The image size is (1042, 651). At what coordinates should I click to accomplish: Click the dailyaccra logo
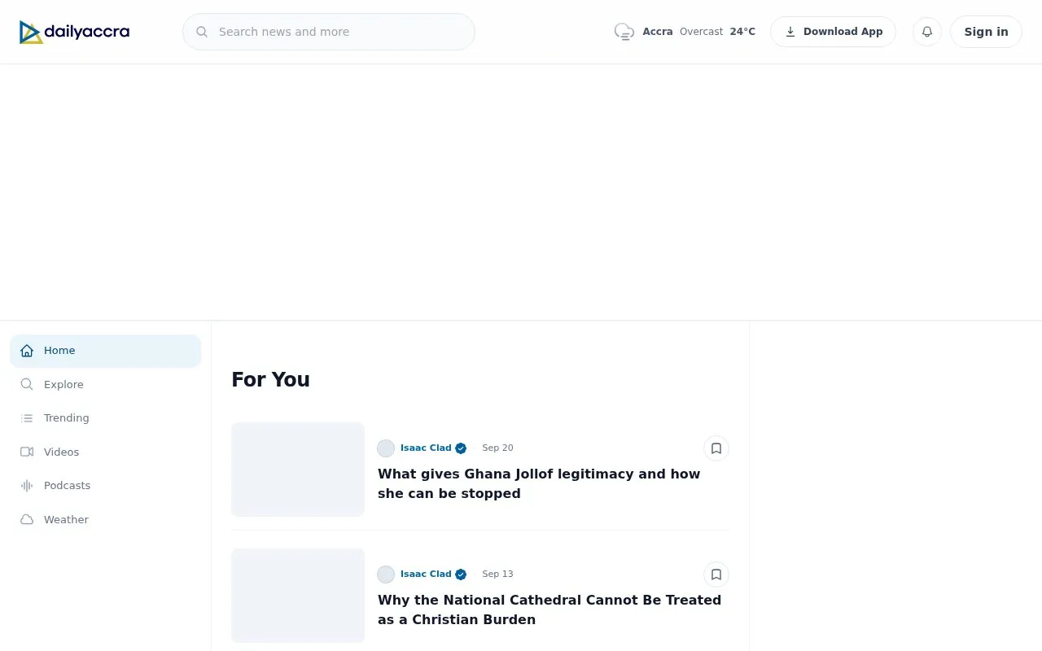coord(74,32)
